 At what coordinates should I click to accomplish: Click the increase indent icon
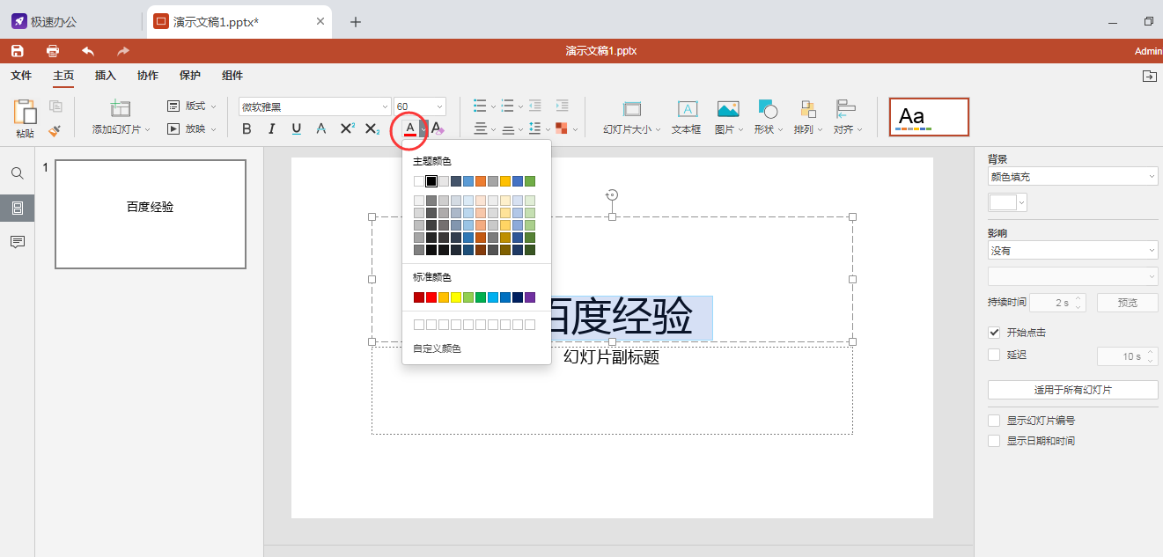(x=562, y=106)
